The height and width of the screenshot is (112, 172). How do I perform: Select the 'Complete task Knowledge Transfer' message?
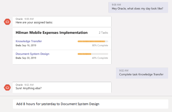(142, 73)
